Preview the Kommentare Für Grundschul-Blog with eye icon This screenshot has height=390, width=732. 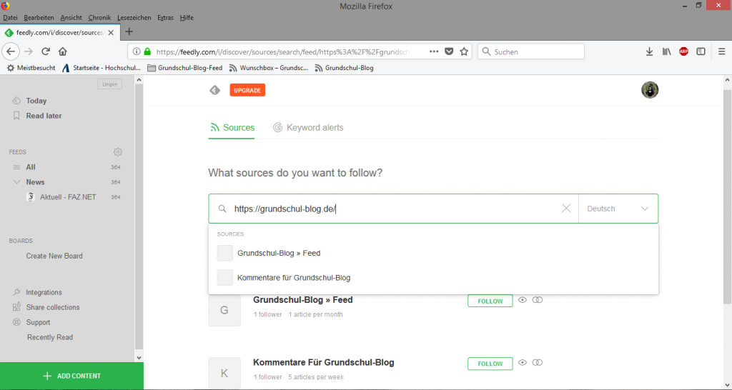click(523, 362)
